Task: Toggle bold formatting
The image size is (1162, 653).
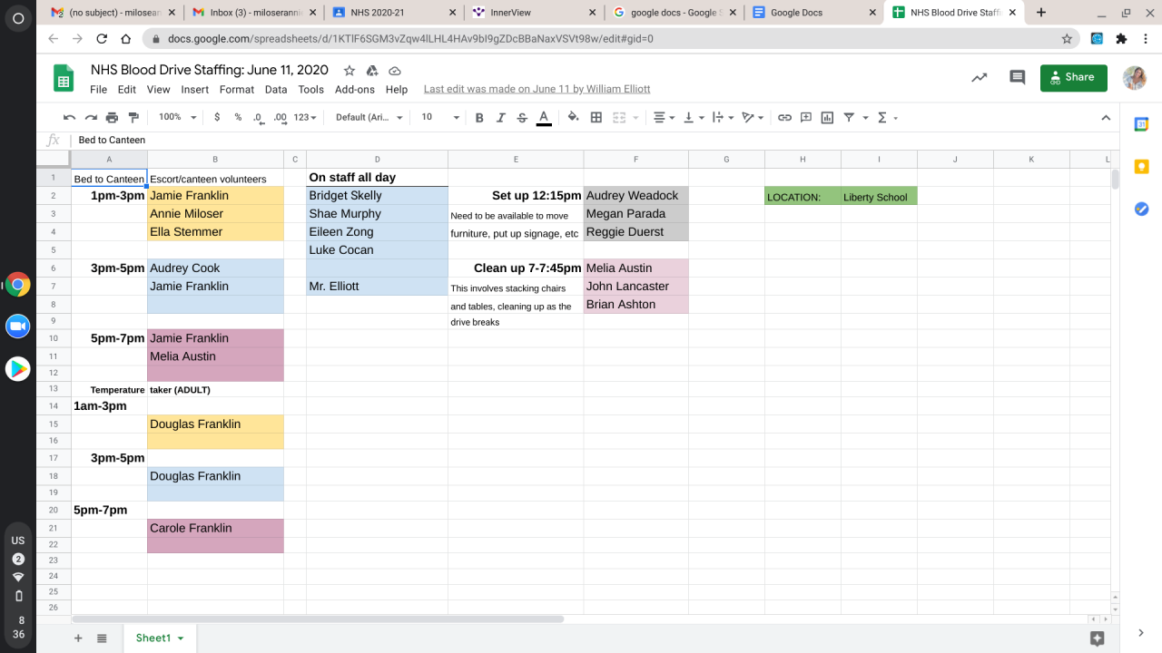Action: click(479, 117)
